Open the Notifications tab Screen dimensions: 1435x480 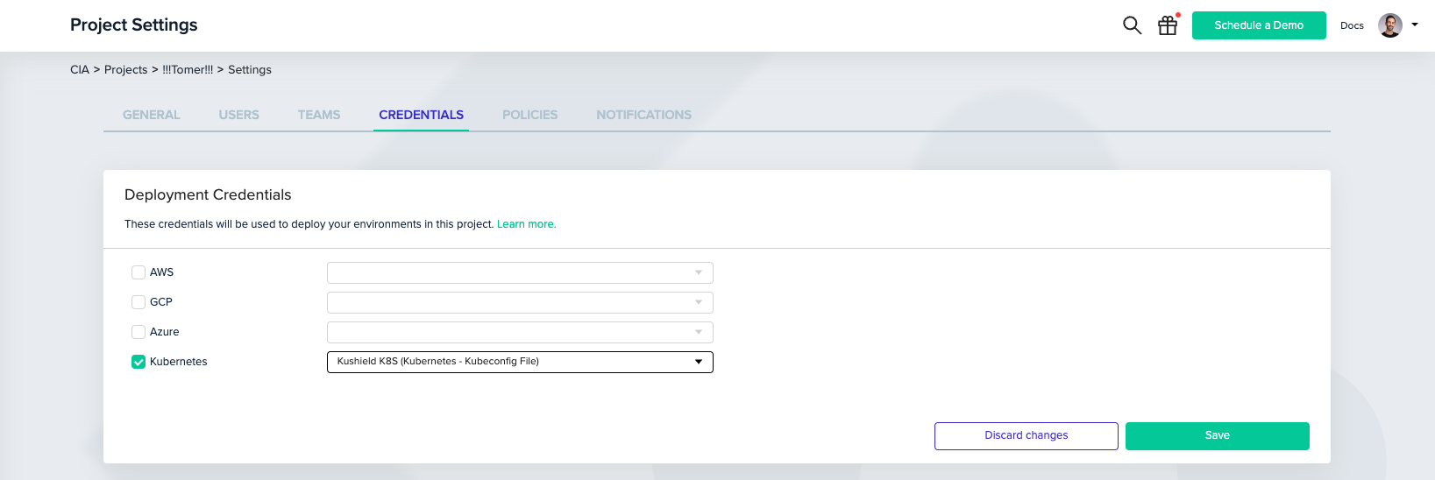pos(643,115)
